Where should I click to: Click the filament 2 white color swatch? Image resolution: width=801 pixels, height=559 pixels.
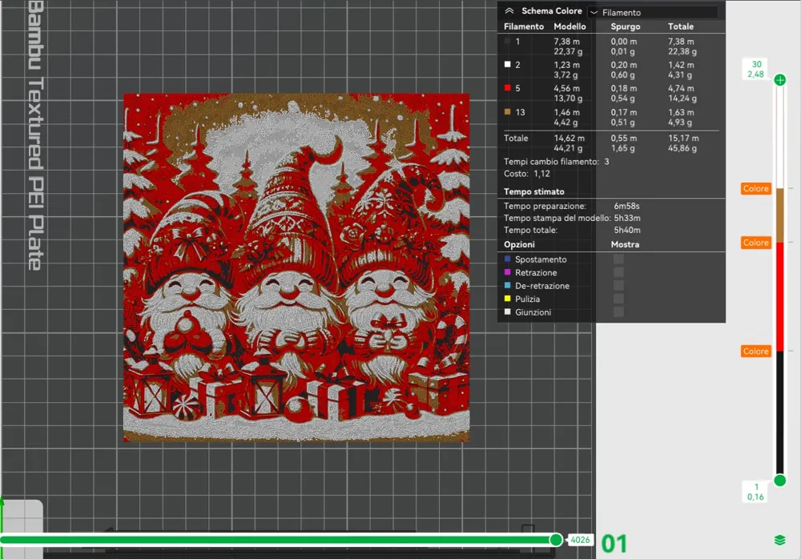[507, 64]
